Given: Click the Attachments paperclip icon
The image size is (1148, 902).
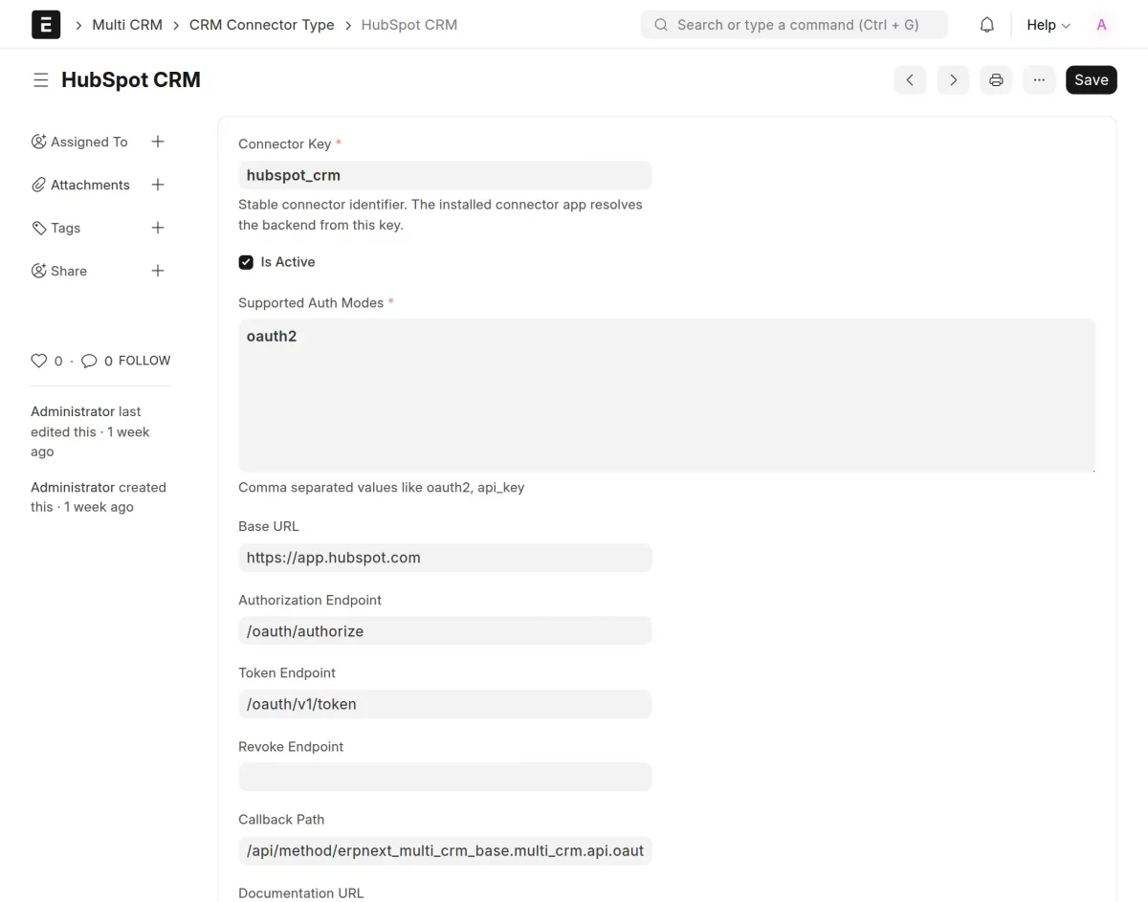Looking at the screenshot, I should coord(39,185).
